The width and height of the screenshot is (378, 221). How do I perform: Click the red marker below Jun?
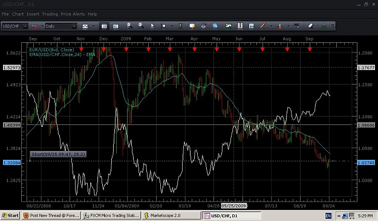coord(239,50)
